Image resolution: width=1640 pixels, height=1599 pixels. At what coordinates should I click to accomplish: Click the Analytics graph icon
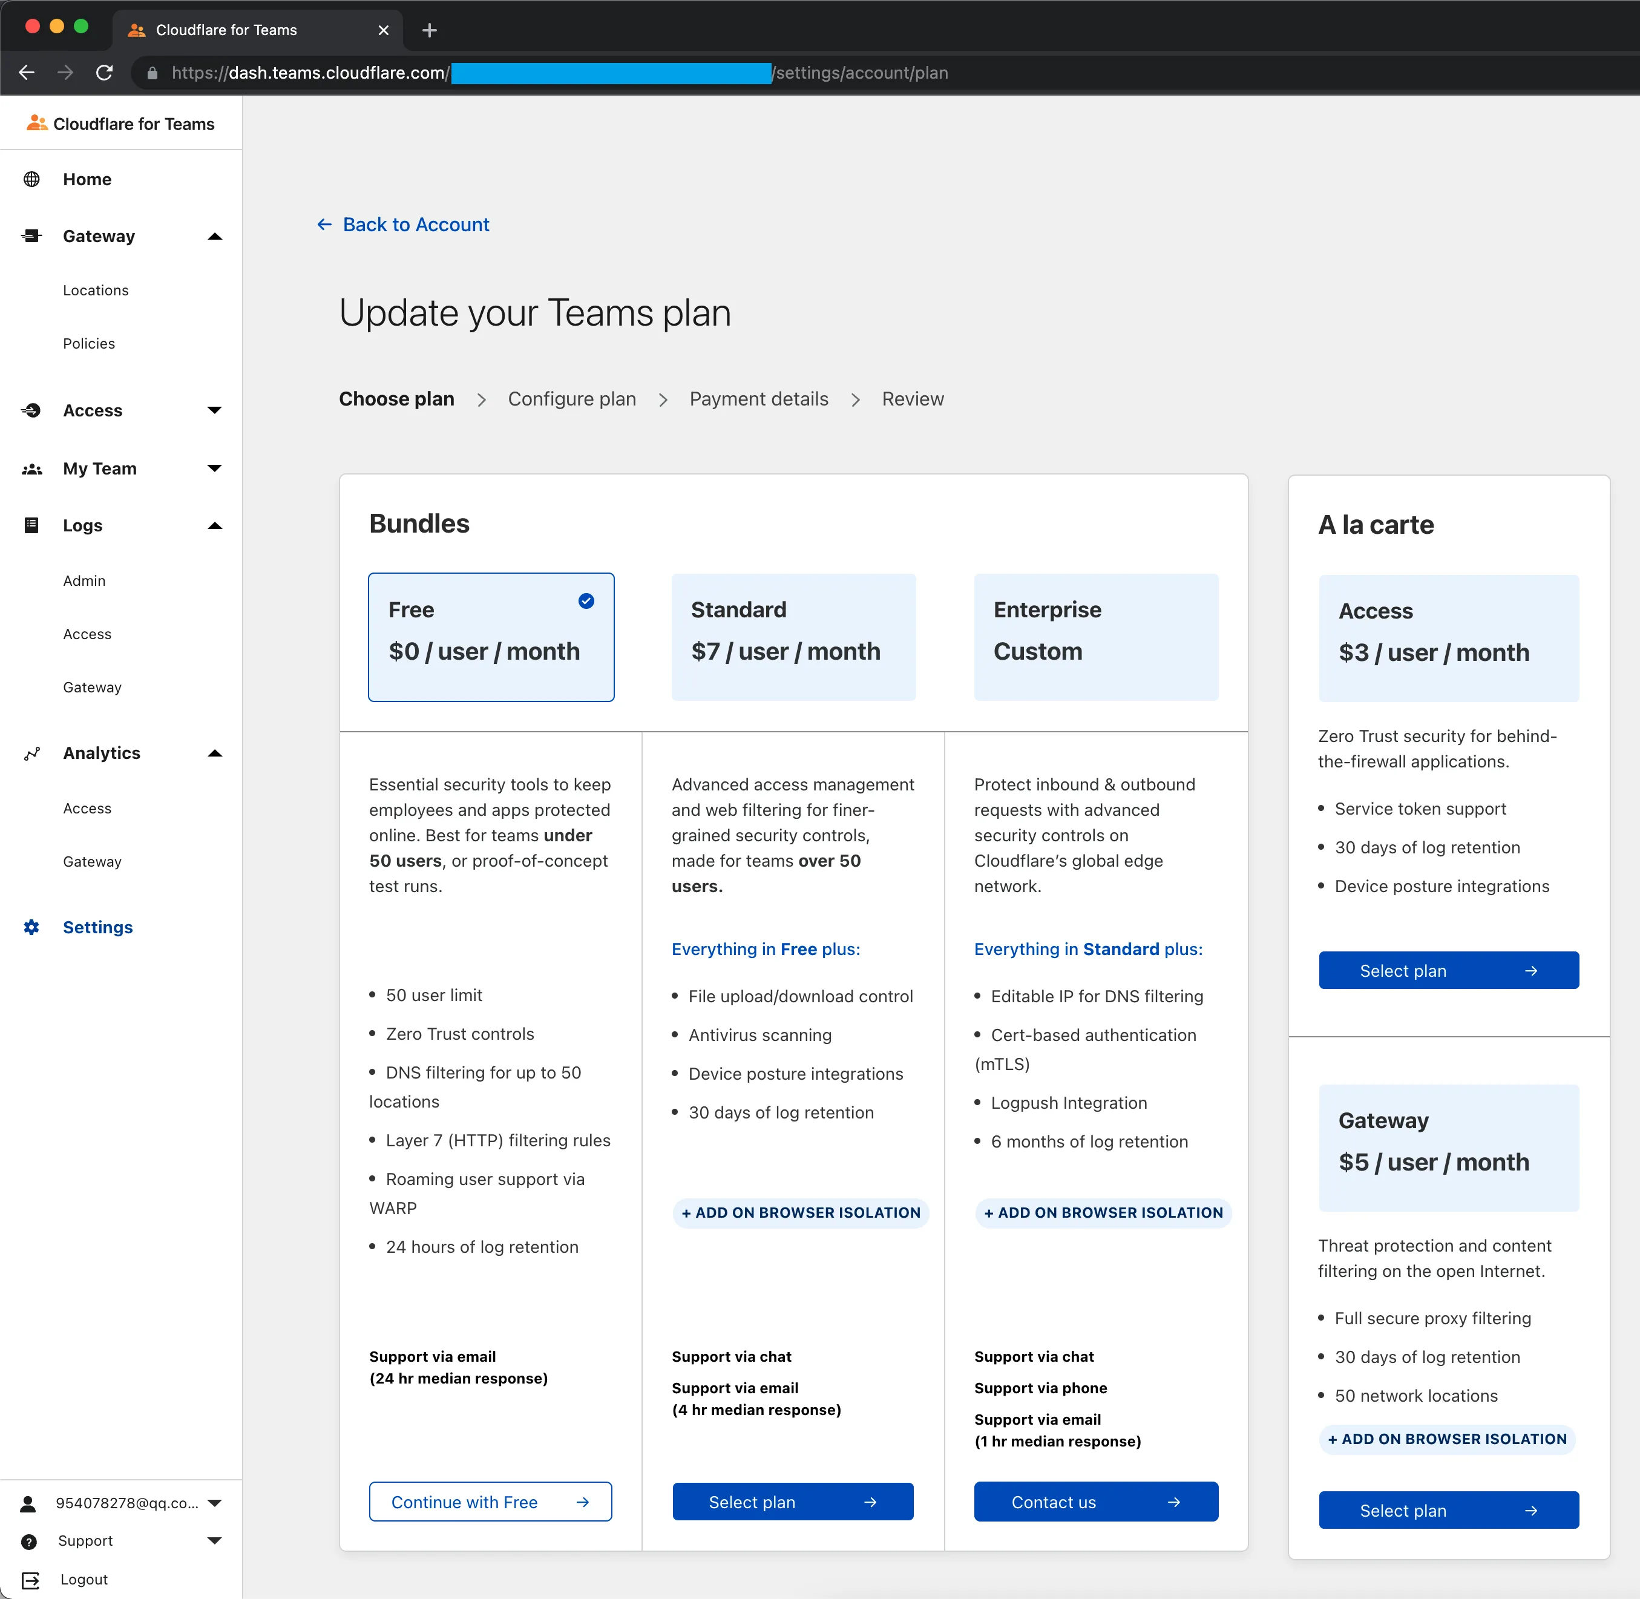[32, 754]
